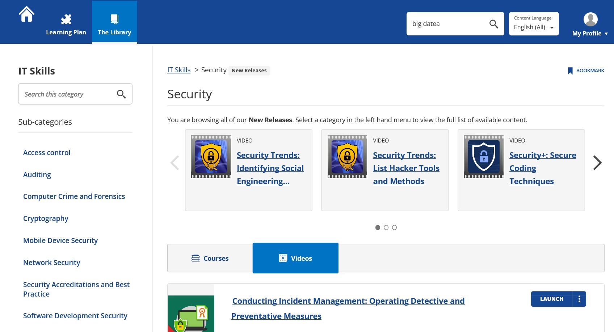The height and width of the screenshot is (332, 614).
Task: Open Security Accreditations and Best Practice
Action: coord(76,289)
